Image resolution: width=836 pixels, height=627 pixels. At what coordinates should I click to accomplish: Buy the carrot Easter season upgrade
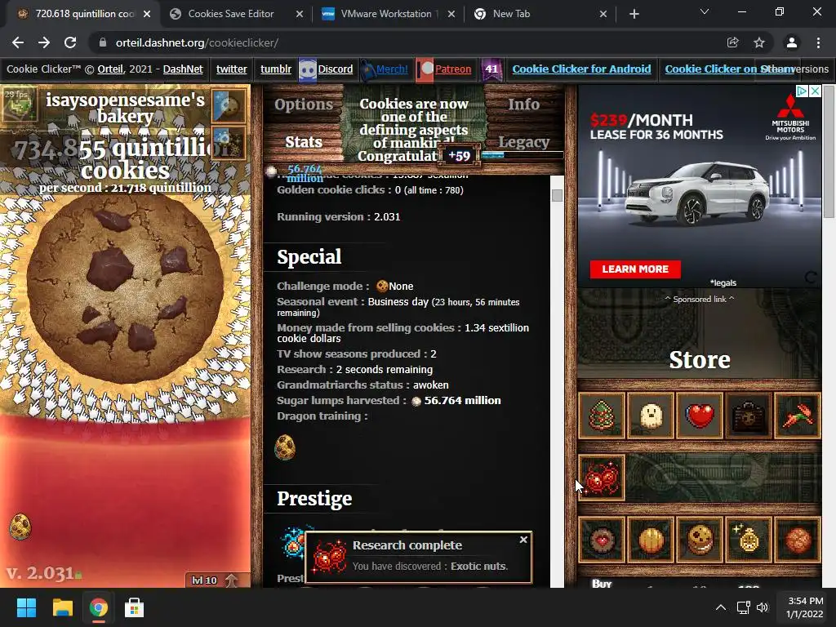(x=798, y=416)
